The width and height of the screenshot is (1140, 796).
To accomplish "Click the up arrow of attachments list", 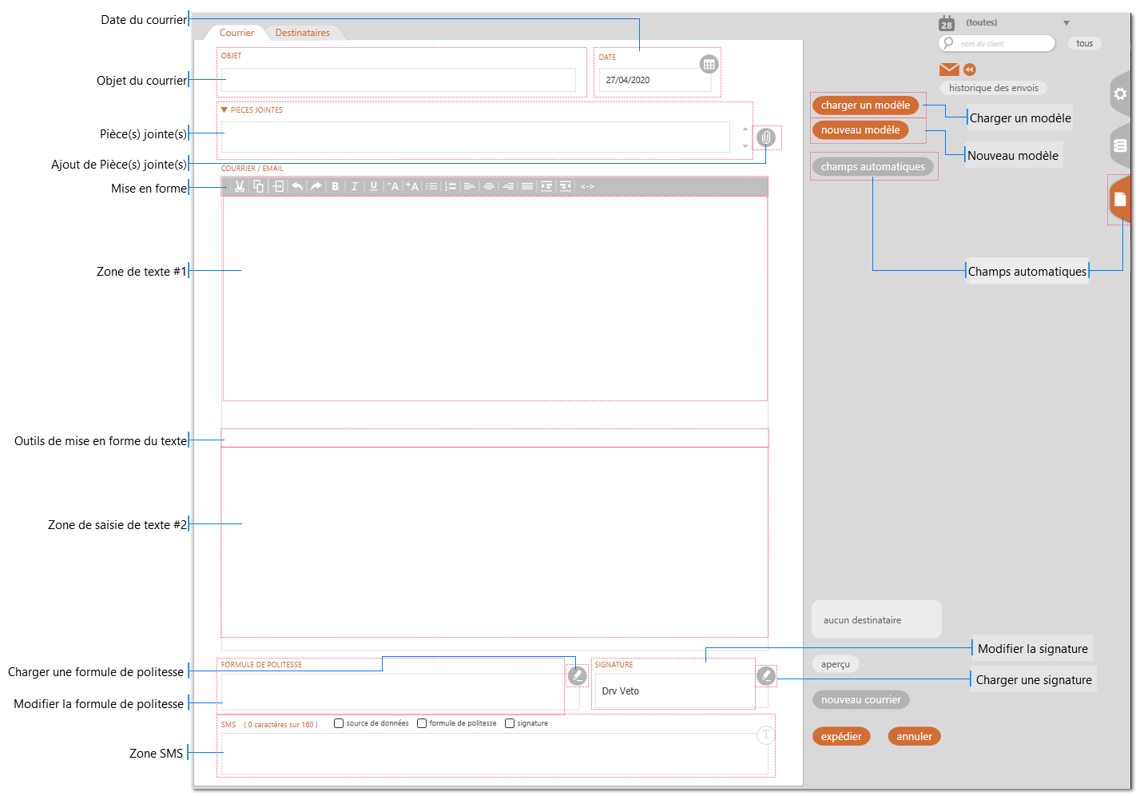I will pyautogui.click(x=745, y=129).
